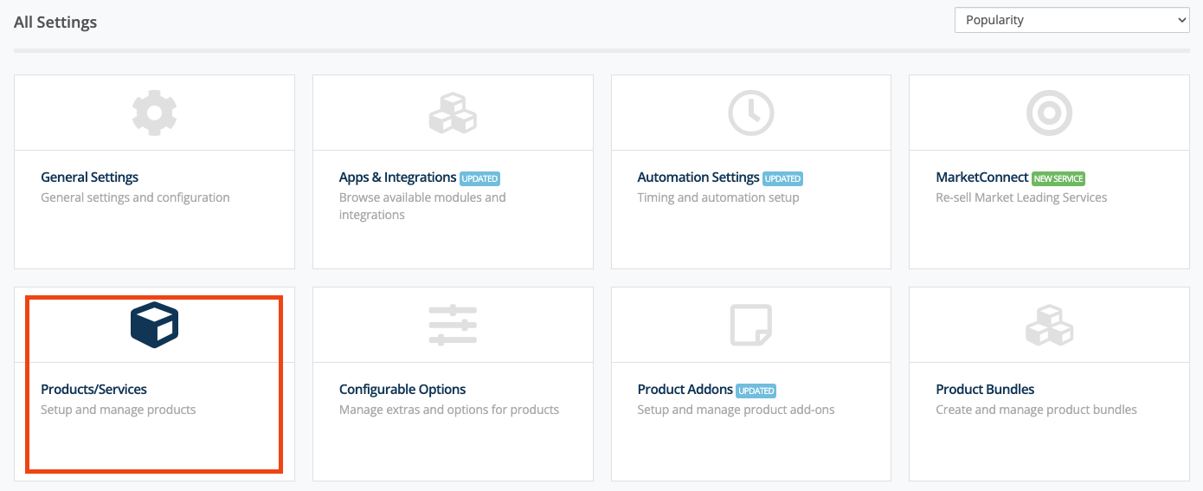The image size is (1203, 491).
Task: Open the Product Addons link
Action: point(685,390)
